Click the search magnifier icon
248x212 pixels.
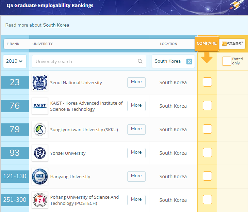(x=140, y=61)
